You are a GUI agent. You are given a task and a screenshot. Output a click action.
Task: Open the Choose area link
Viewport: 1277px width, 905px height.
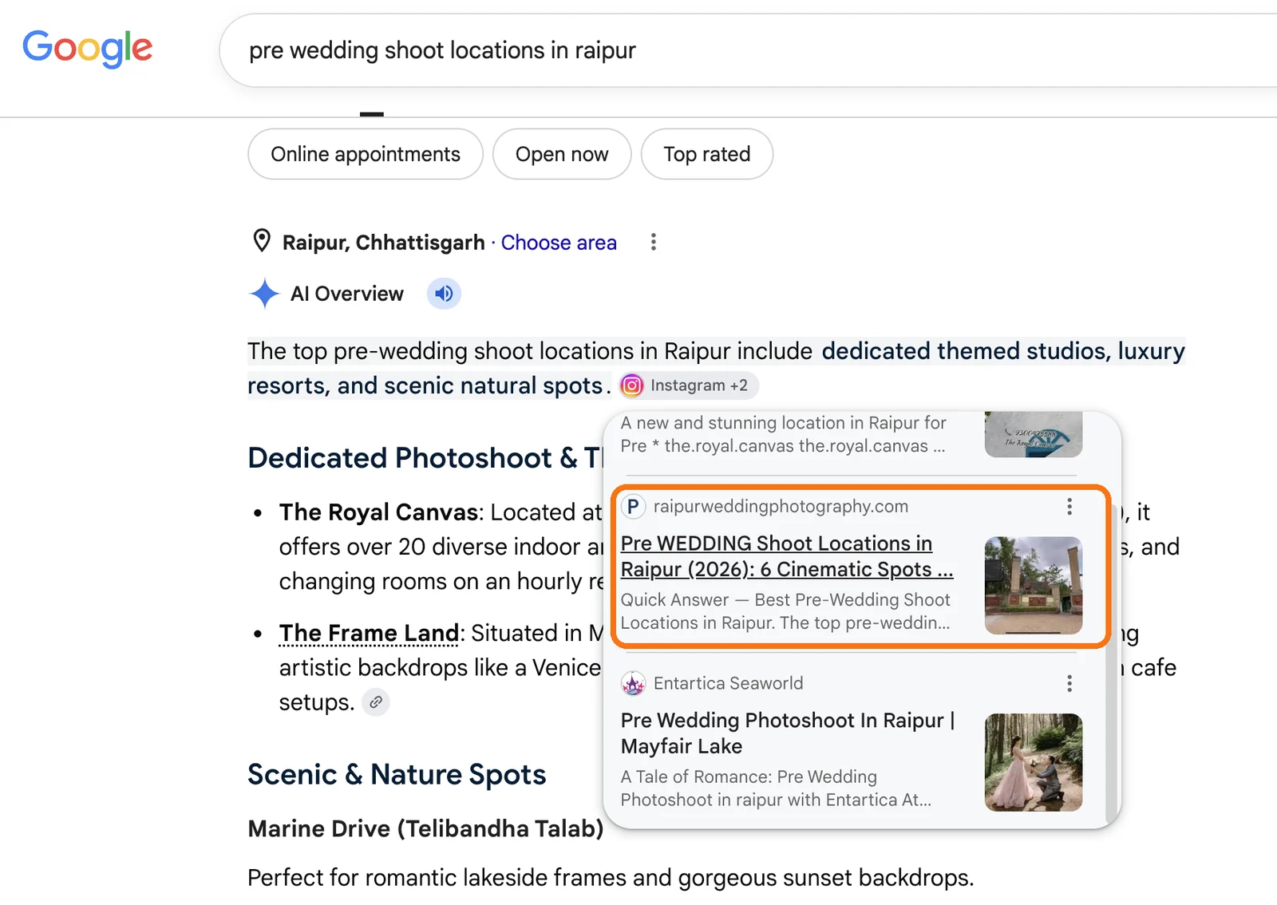[559, 243]
